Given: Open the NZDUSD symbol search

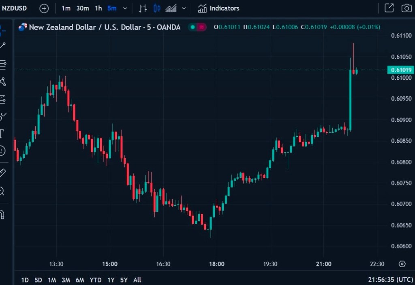Looking at the screenshot, I should (x=15, y=8).
